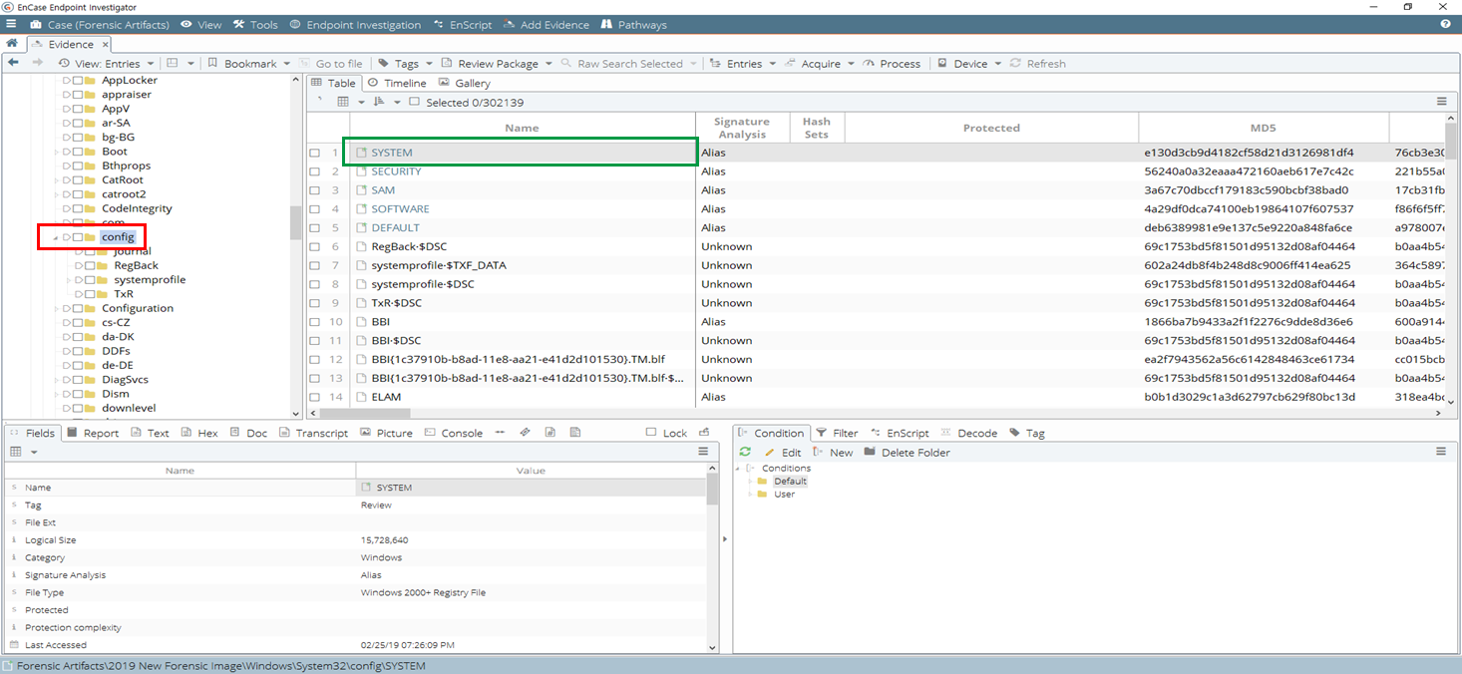
Task: Expand the User conditions folder
Action: [x=750, y=495]
